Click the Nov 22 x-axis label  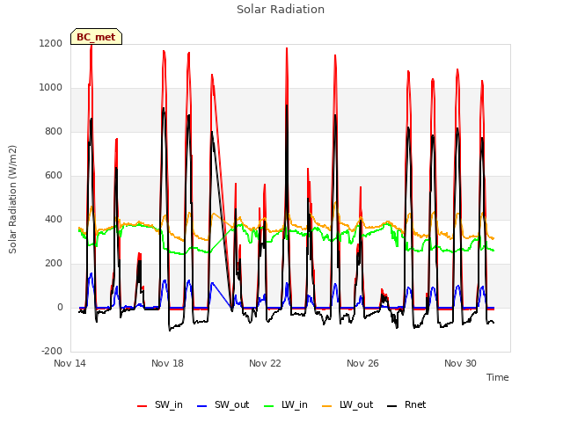265,363
